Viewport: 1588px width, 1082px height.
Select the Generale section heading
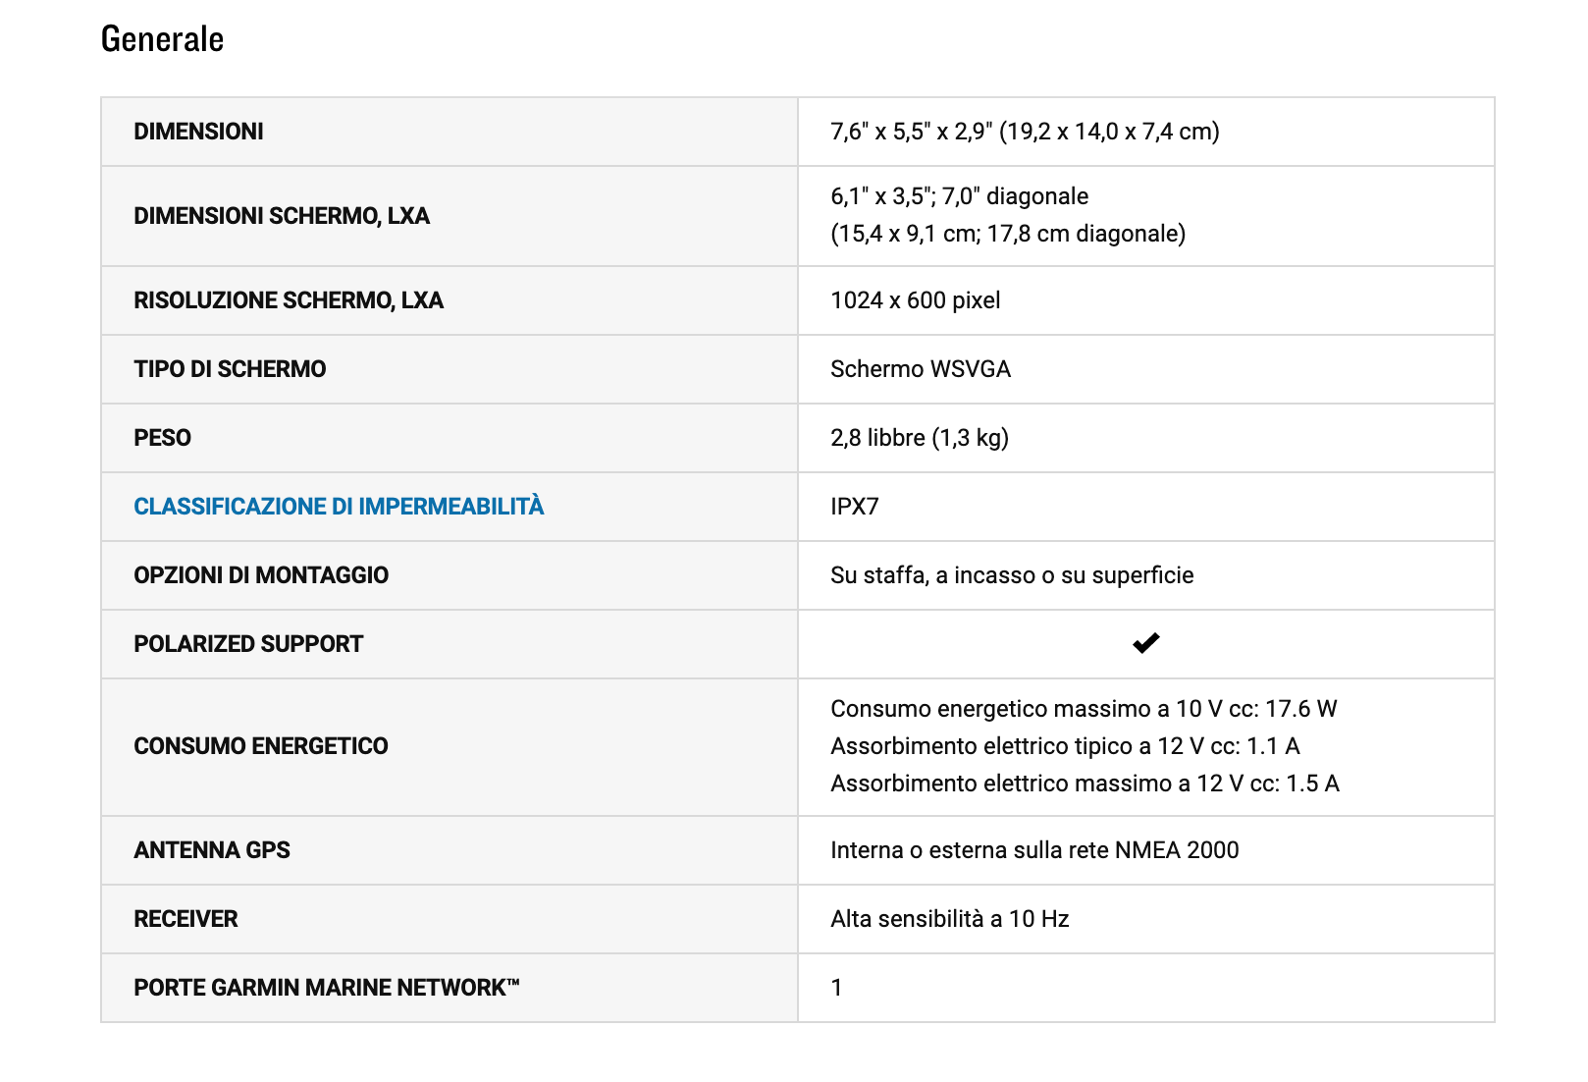click(x=163, y=39)
